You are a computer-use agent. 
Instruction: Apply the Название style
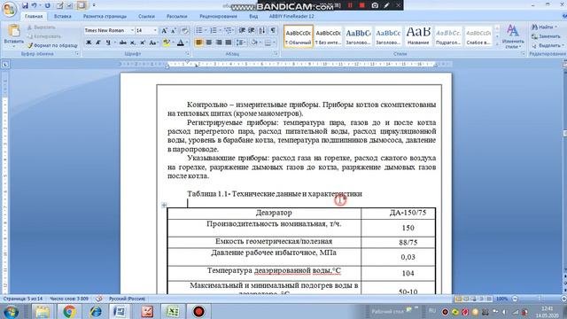point(418,36)
